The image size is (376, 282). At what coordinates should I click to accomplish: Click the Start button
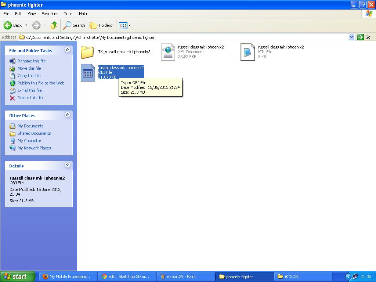tap(18, 276)
